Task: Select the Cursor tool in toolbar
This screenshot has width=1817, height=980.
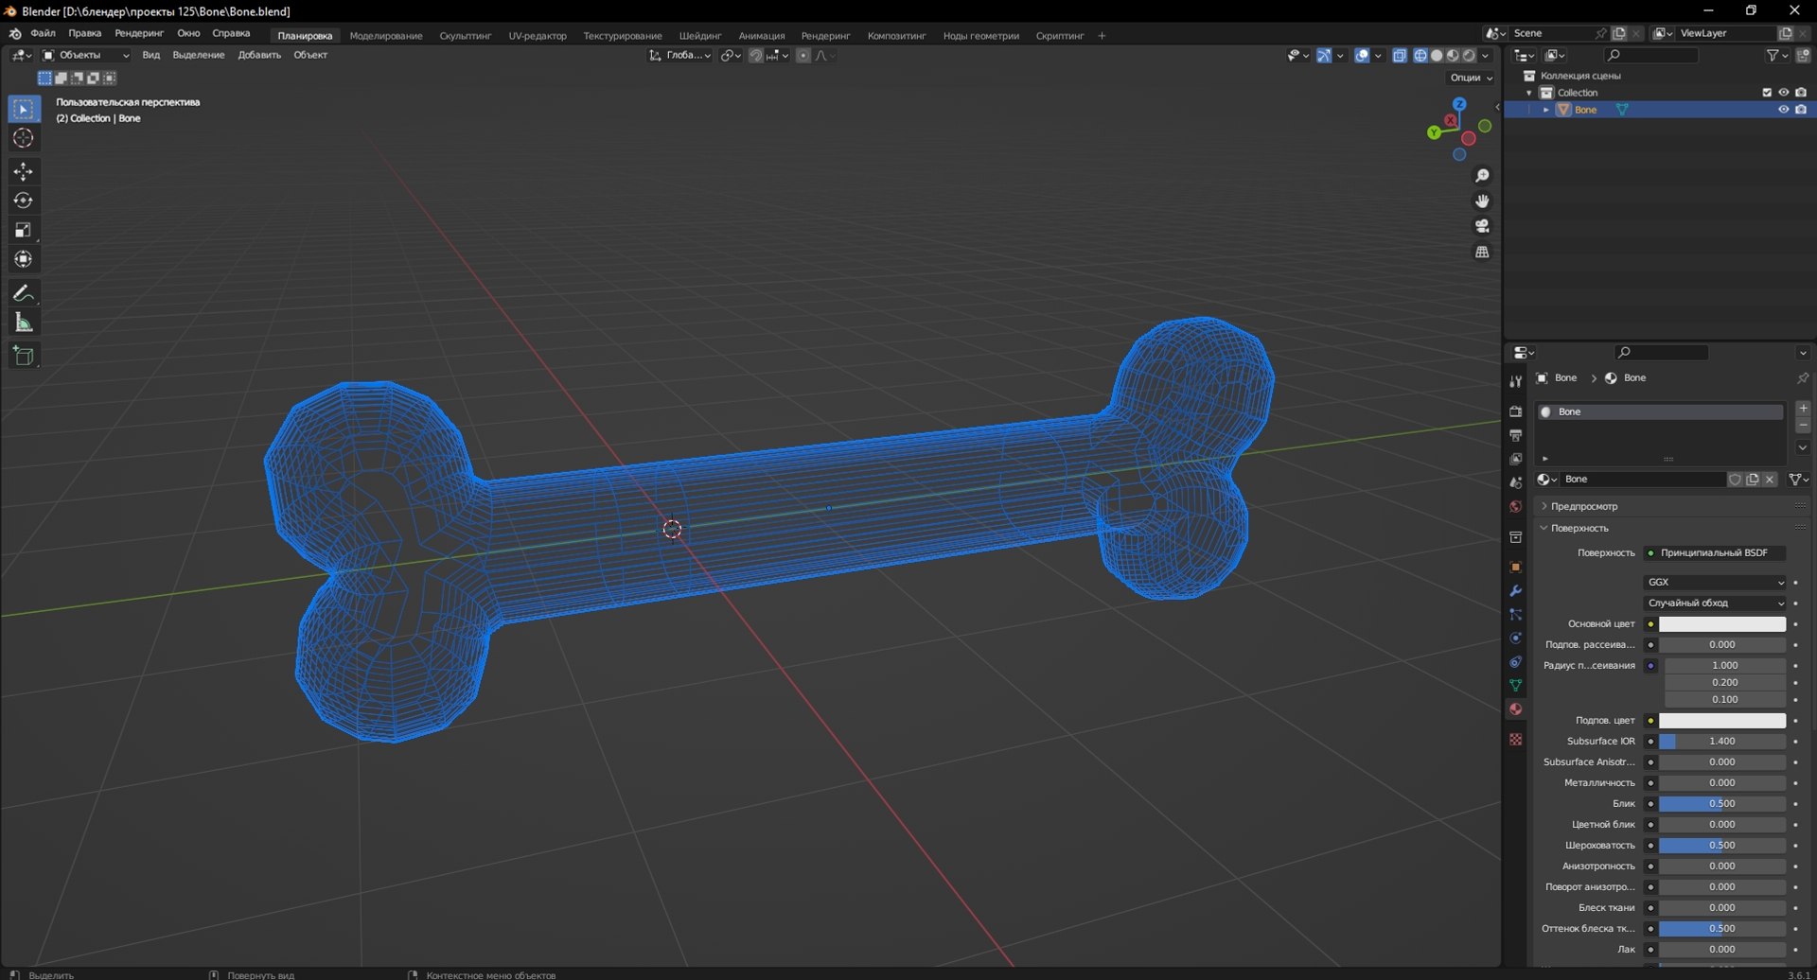Action: coord(24,138)
